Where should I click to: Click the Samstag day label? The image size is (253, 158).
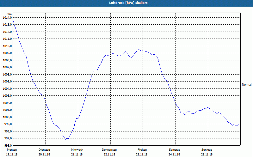175,150
